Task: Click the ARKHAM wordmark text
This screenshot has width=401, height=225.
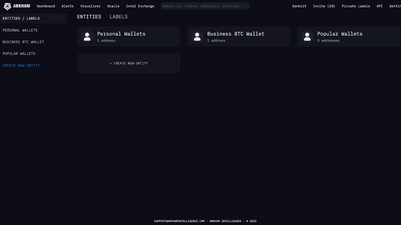Action: point(22,6)
